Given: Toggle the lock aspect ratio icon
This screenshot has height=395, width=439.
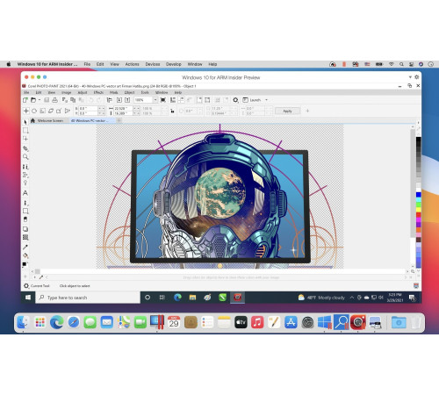Looking at the screenshot, I should (x=172, y=111).
